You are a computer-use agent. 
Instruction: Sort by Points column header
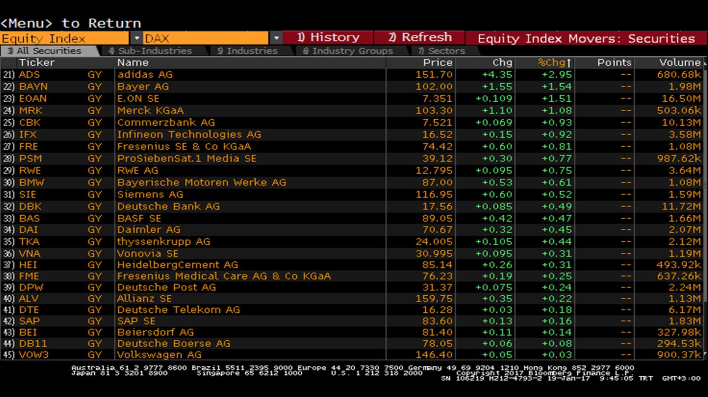tap(614, 62)
